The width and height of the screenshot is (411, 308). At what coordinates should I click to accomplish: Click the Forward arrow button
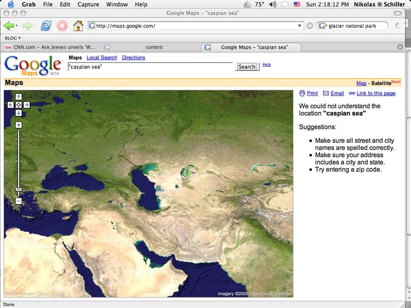pos(27,26)
